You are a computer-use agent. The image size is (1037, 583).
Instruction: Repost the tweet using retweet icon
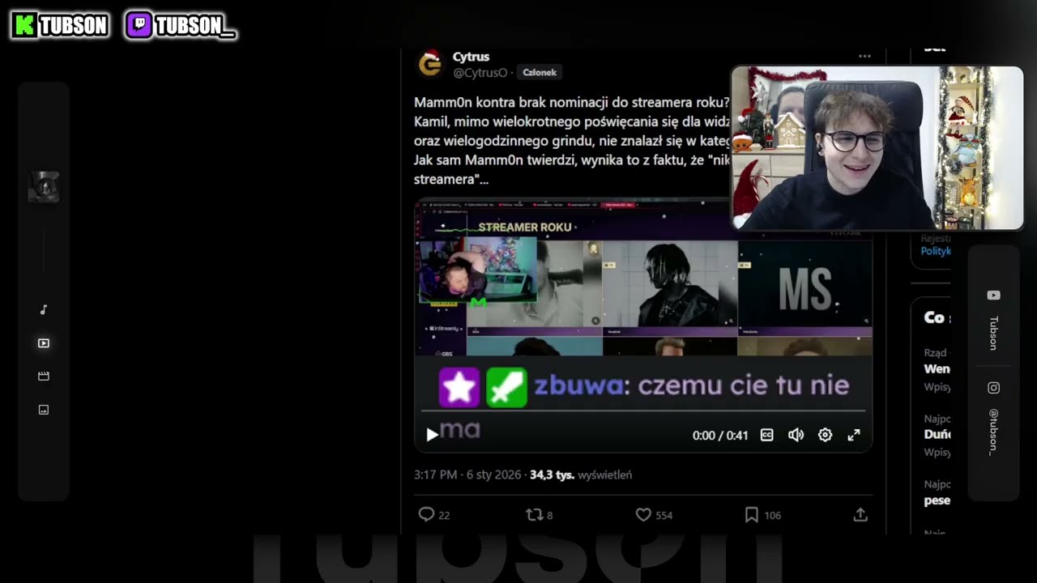point(535,514)
